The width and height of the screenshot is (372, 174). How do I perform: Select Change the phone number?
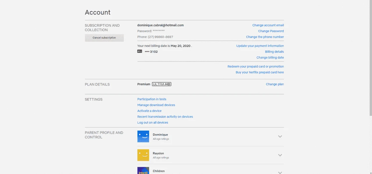pyautogui.click(x=265, y=37)
